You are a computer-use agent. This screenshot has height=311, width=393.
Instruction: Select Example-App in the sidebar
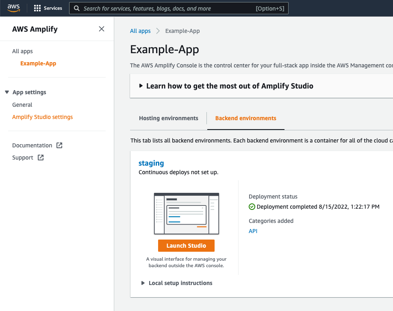point(38,63)
